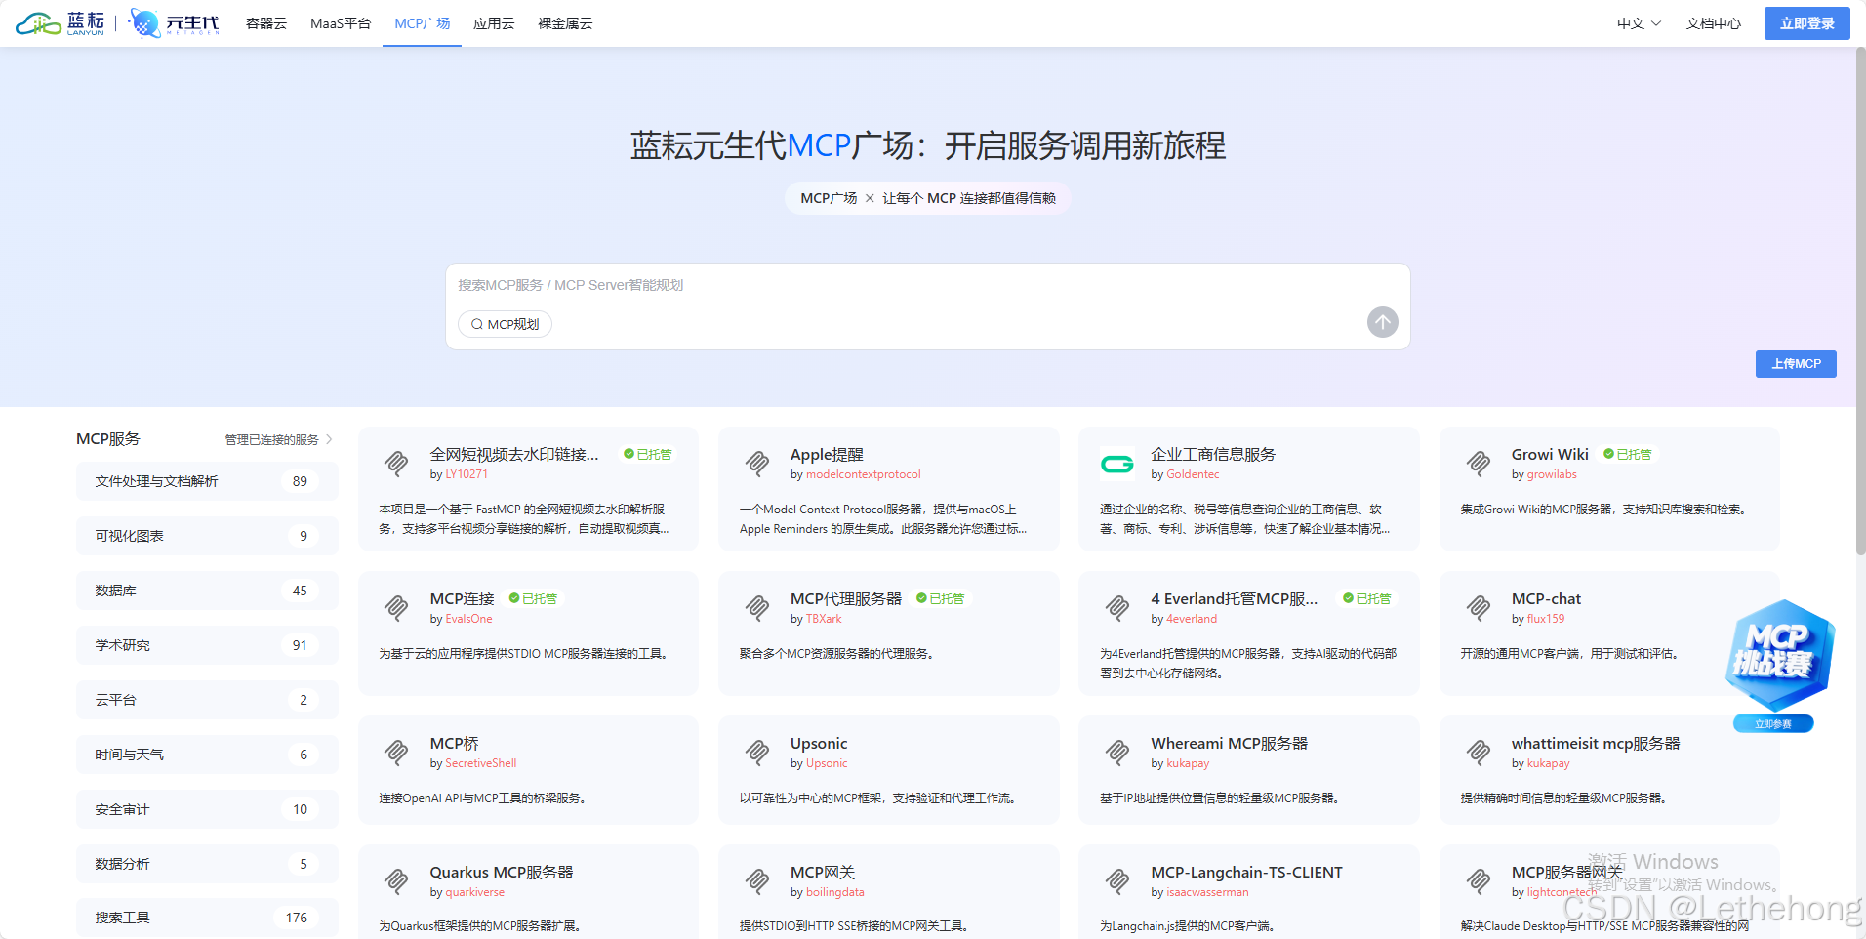Select category 学术研究
1866x939 pixels.
(x=207, y=645)
